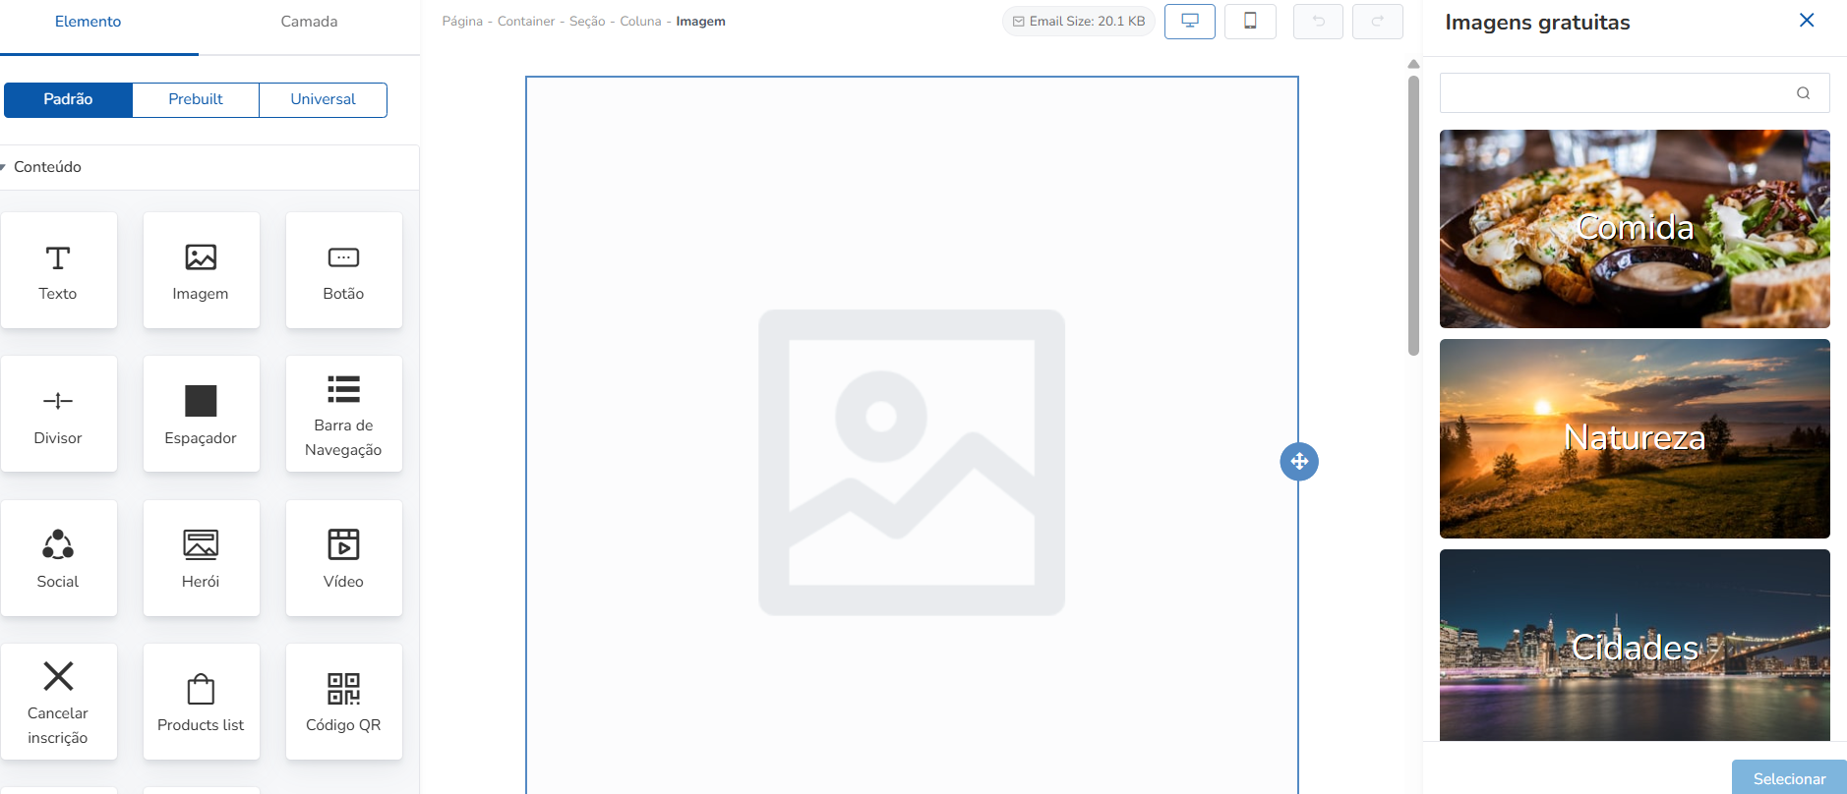Select the Barra de Navegação element
This screenshot has width=1847, height=794.
pos(344,414)
